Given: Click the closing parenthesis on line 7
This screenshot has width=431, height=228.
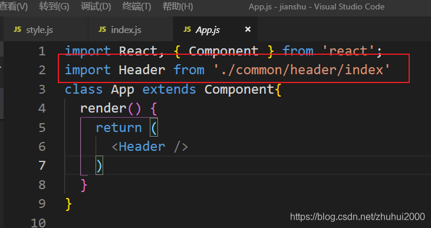Looking at the screenshot, I should (99, 166).
